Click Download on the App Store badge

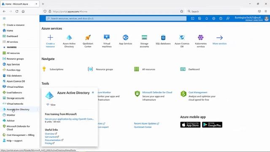pyautogui.click(x=190, y=125)
